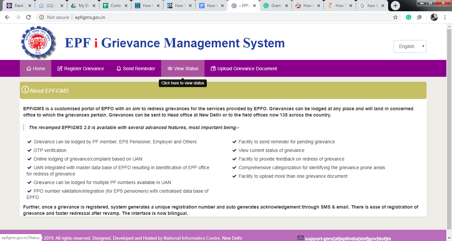Reload the page with refresh icon
The width and height of the screenshot is (452, 241).
[28, 17]
